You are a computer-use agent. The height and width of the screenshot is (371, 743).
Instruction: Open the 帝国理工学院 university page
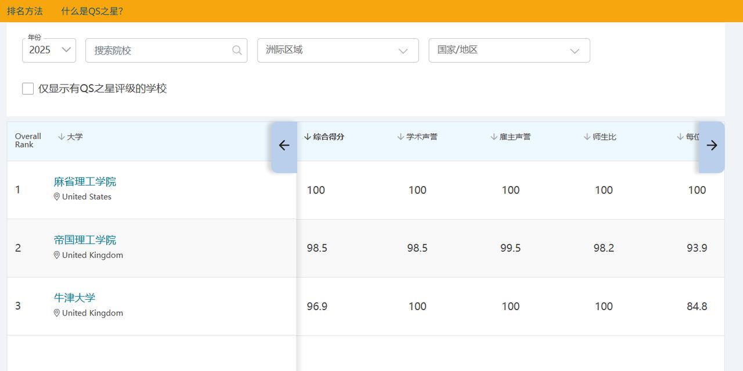coord(85,239)
